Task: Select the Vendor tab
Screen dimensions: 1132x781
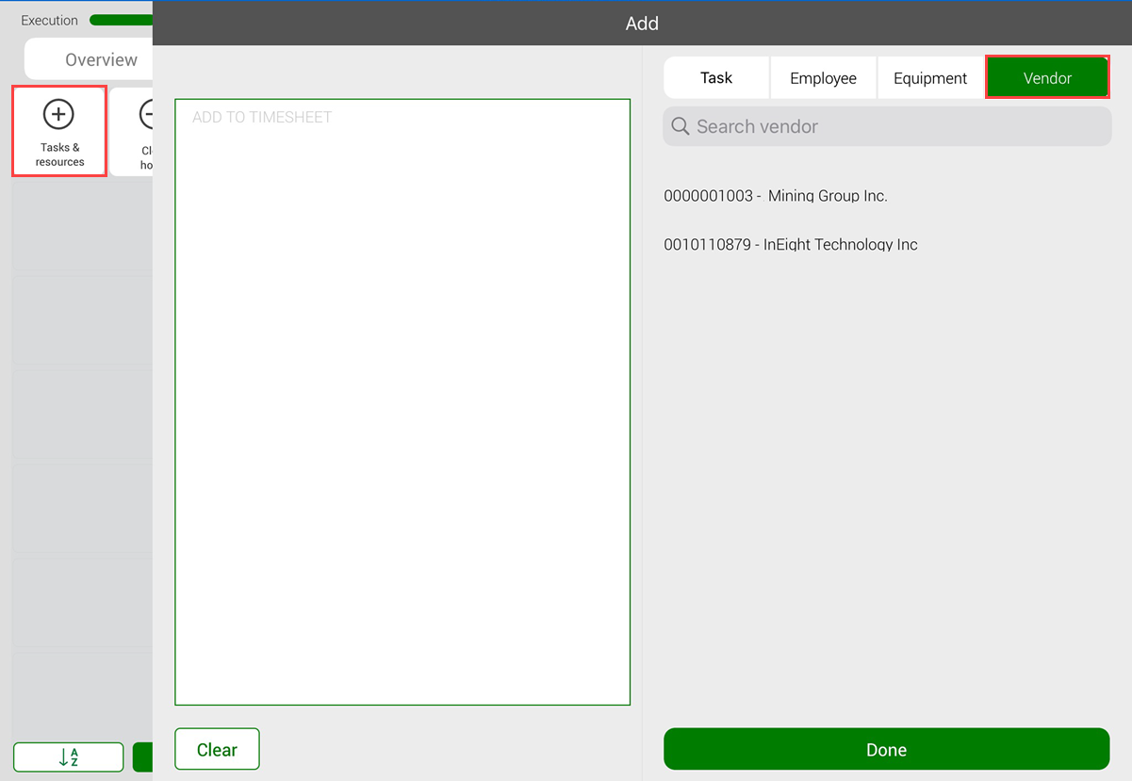Action: coord(1047,78)
